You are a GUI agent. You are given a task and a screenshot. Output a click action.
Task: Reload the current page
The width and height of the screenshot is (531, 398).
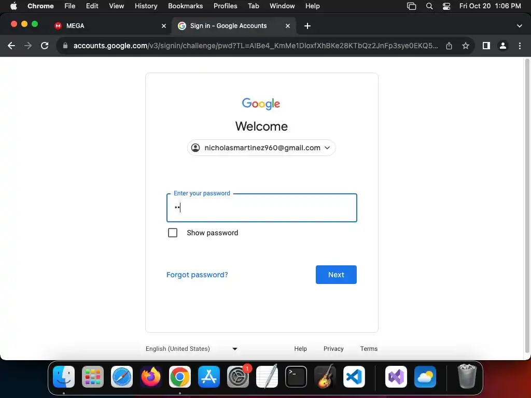click(45, 46)
